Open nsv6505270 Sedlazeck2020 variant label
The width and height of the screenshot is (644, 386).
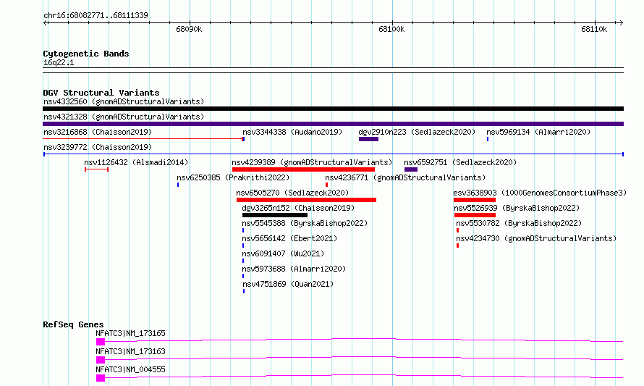click(x=292, y=193)
